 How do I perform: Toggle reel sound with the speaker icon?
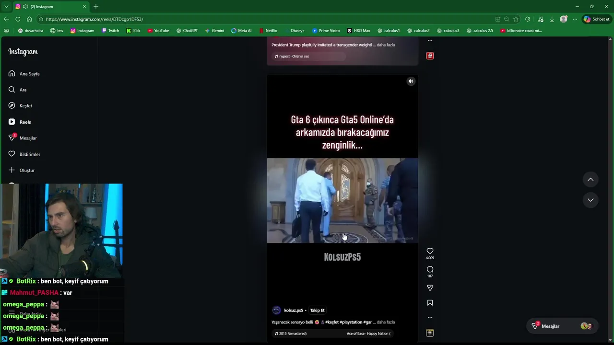tap(411, 81)
